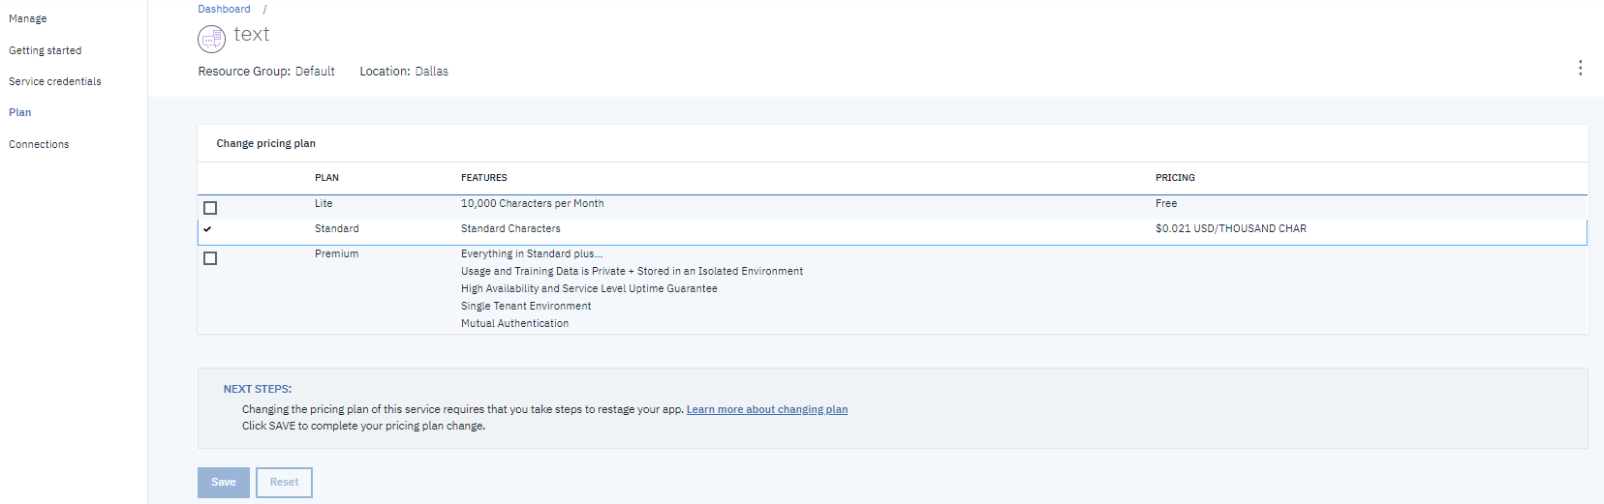Select the Lite plan checkbox
Screen dimensions: 1604x504
click(x=210, y=208)
